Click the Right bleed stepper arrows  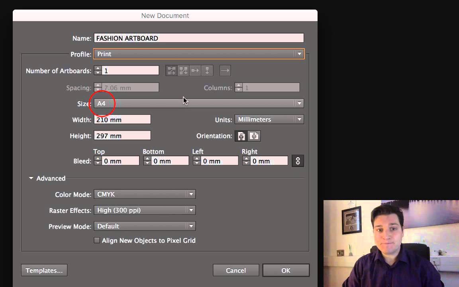point(246,161)
